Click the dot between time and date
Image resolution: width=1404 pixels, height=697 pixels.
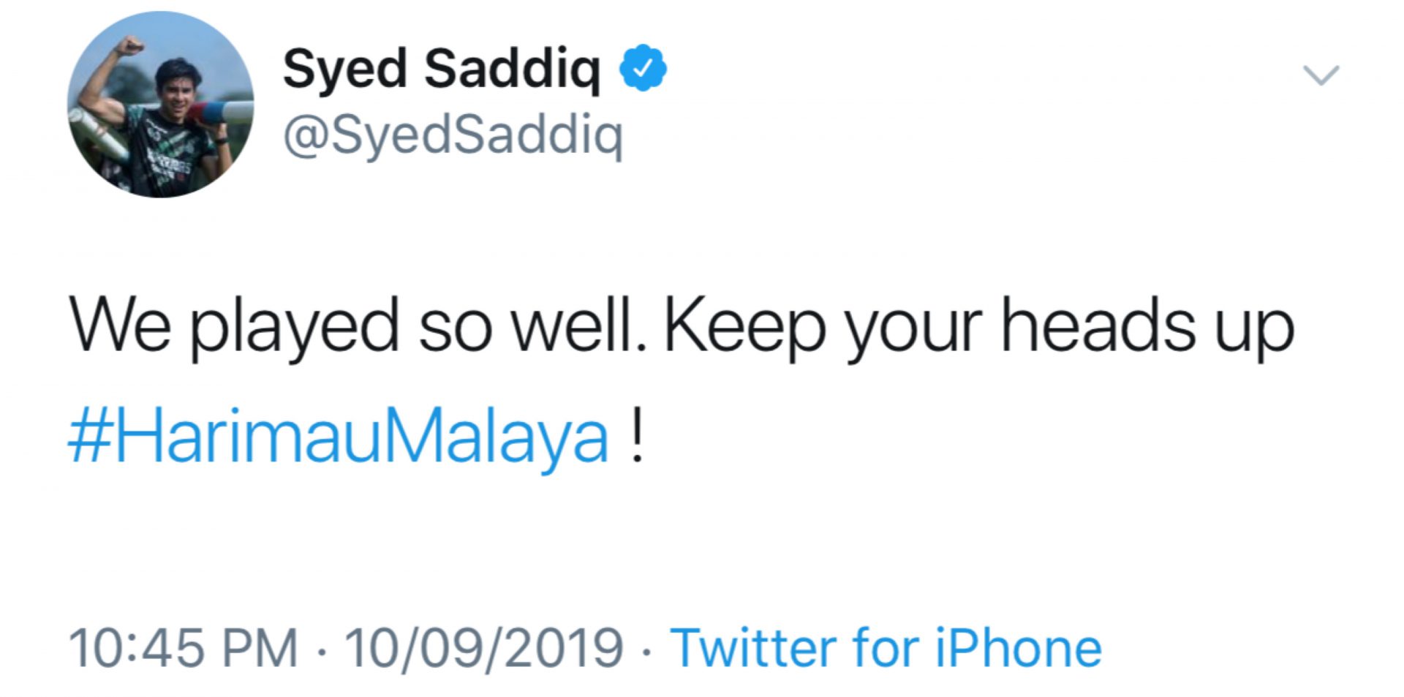321,649
